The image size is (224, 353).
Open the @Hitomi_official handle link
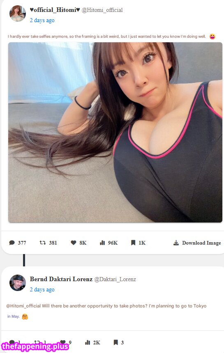point(102,10)
